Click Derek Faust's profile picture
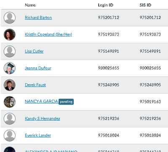The width and height of the screenshot is (168, 152). click(x=10, y=85)
